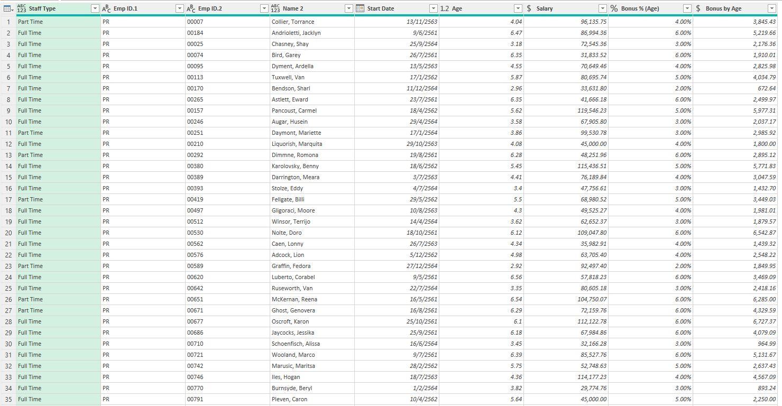Open the Bonus by Age filter dropdown
The height and width of the screenshot is (406, 782).
pos(771,8)
